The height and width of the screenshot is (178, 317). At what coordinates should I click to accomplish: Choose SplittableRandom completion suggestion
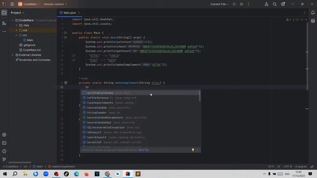click(140, 93)
